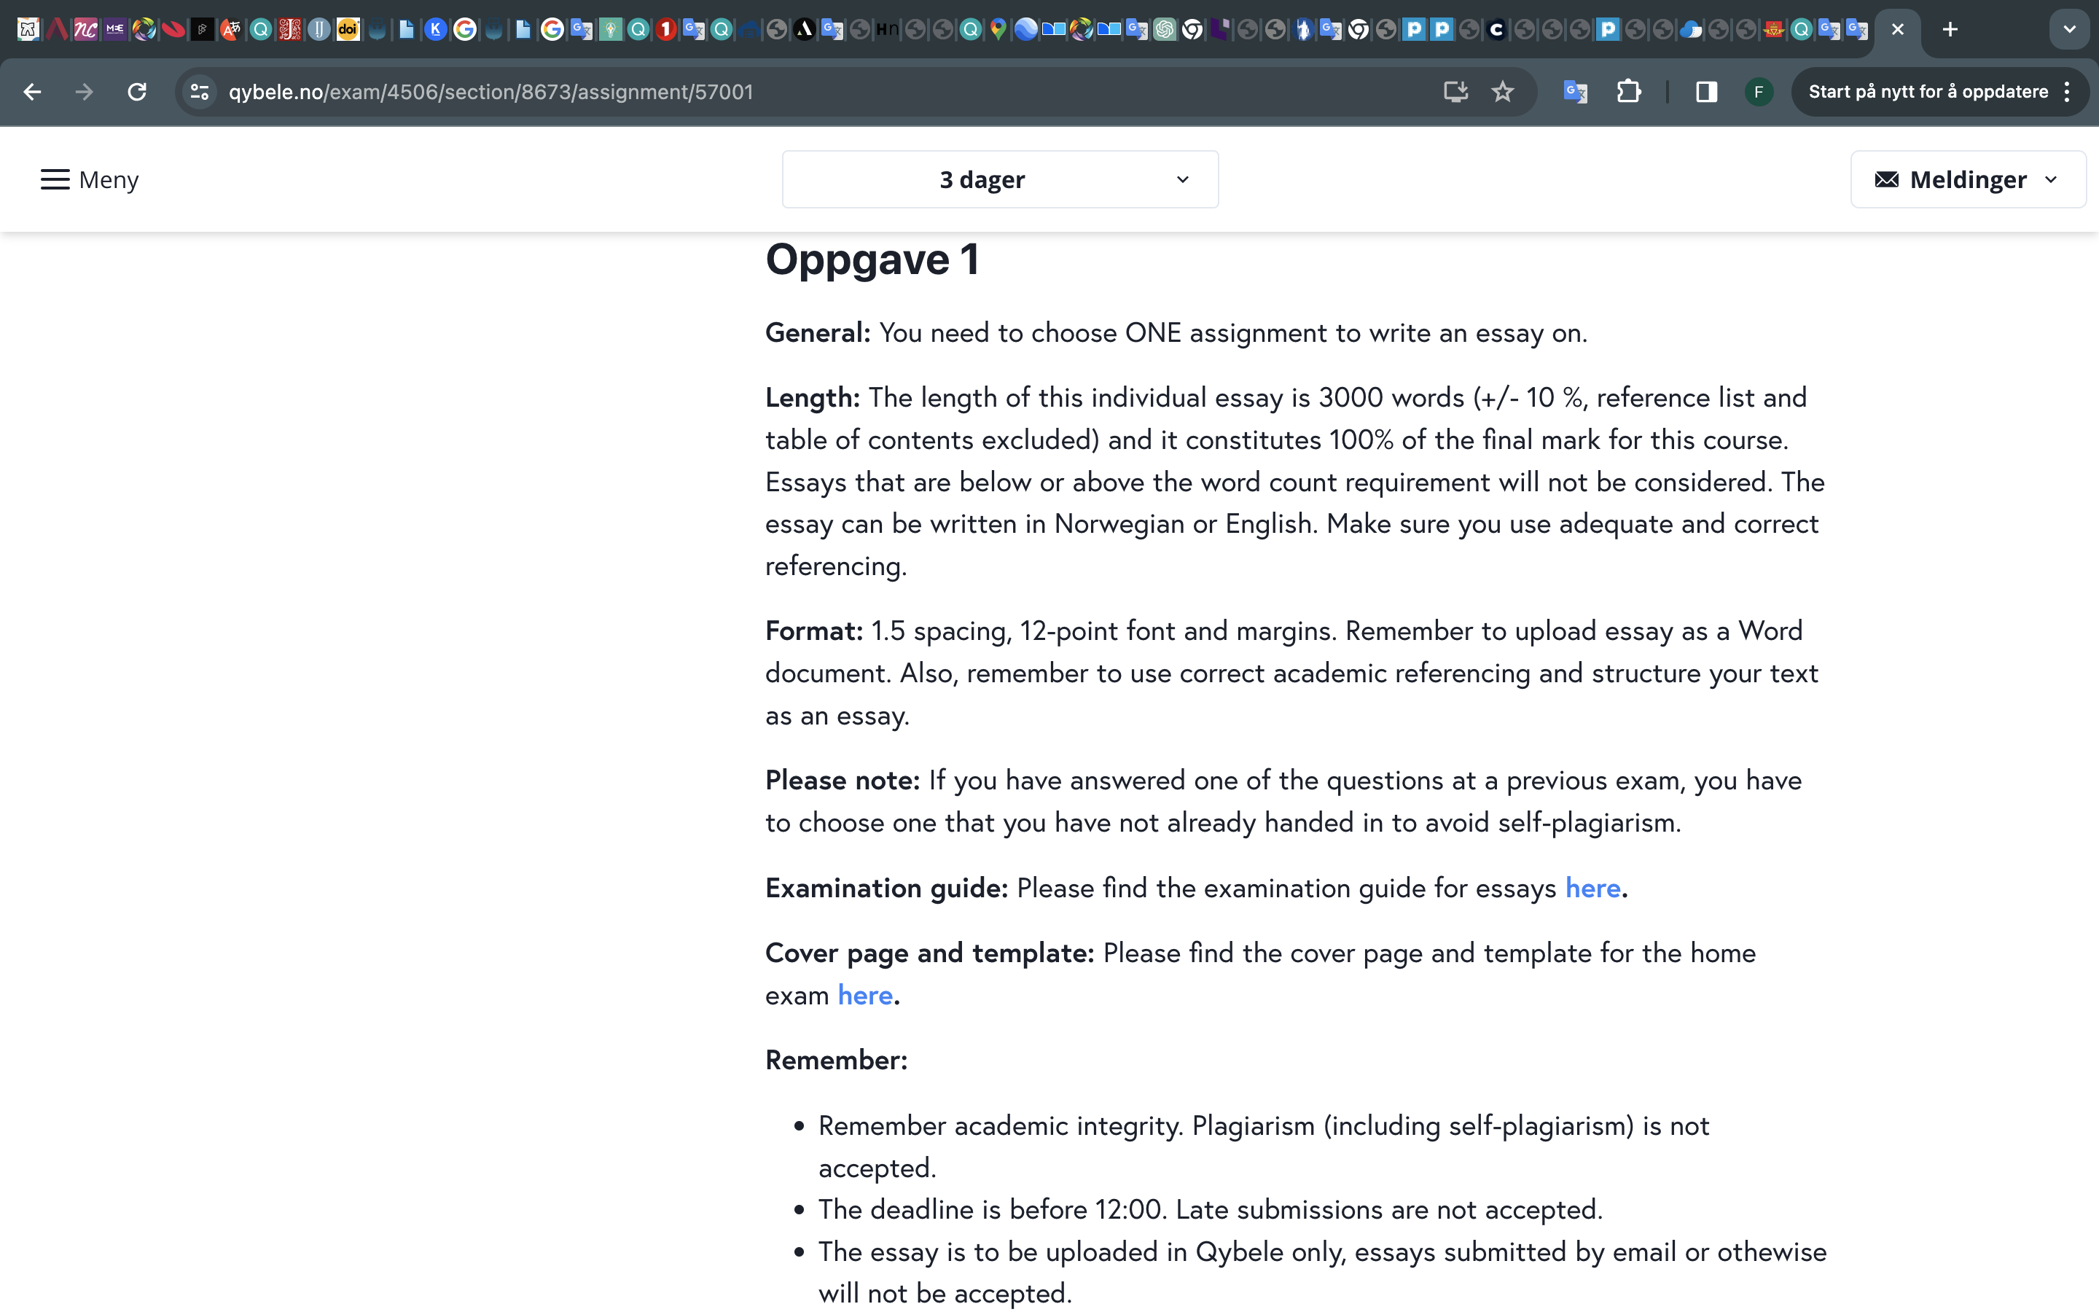The width and height of the screenshot is (2099, 1312).
Task: Click the envelope icon in Meldinger
Action: (x=1885, y=179)
